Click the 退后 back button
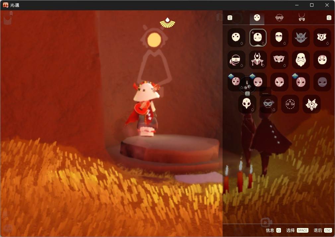Viewport: 335px width, 237px height. (322, 230)
